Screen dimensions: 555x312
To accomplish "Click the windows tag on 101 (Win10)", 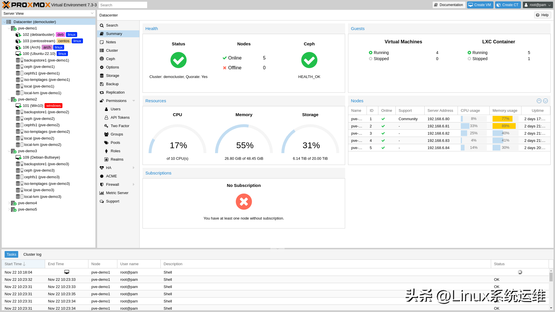I will tap(53, 106).
